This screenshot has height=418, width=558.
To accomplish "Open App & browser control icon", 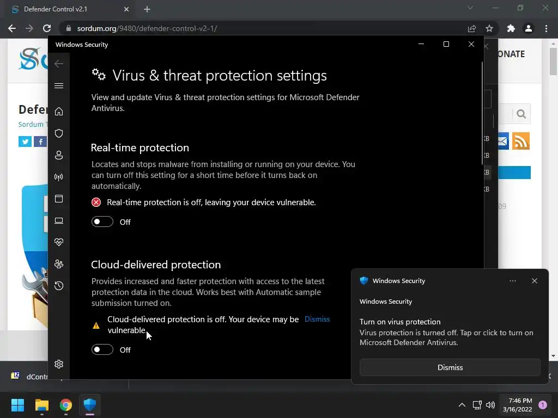I will pyautogui.click(x=59, y=199).
